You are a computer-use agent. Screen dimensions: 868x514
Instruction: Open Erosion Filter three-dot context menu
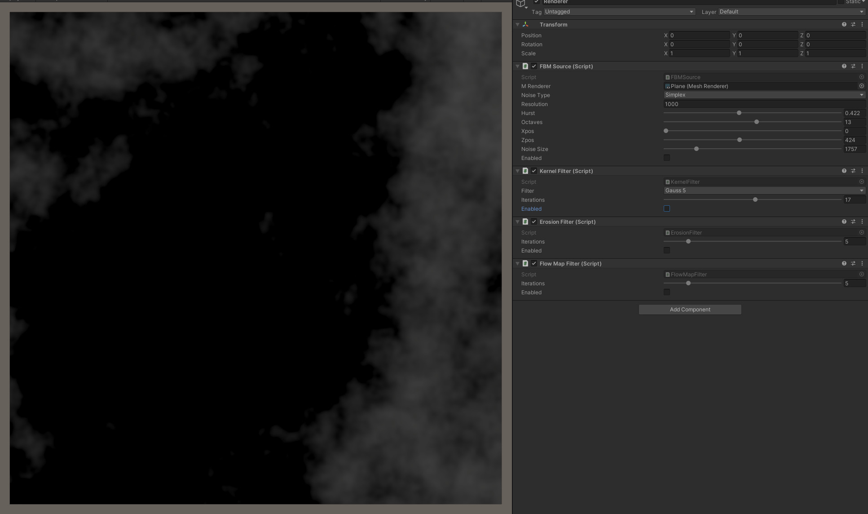(862, 222)
